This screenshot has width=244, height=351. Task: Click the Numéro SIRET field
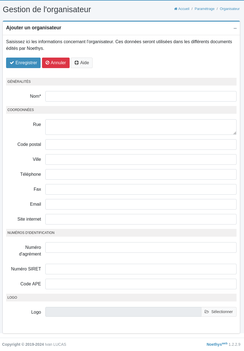click(141, 269)
